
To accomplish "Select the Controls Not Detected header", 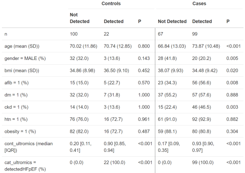I will click(x=80, y=18).
